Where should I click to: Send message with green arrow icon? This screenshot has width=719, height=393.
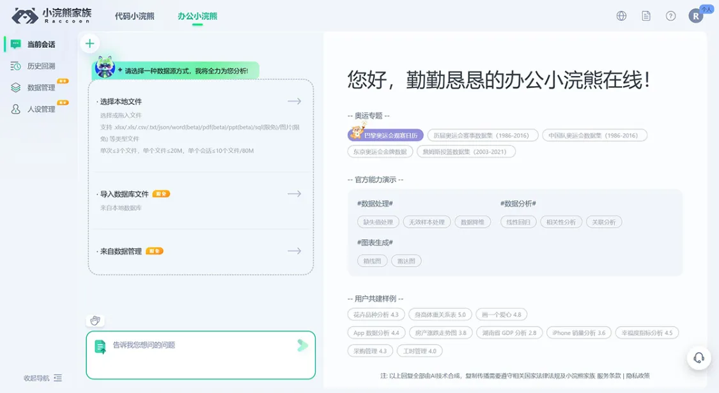coord(302,345)
